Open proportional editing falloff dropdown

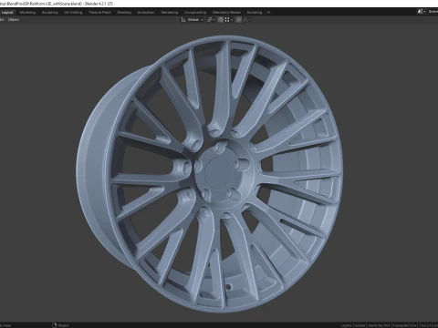(x=247, y=20)
